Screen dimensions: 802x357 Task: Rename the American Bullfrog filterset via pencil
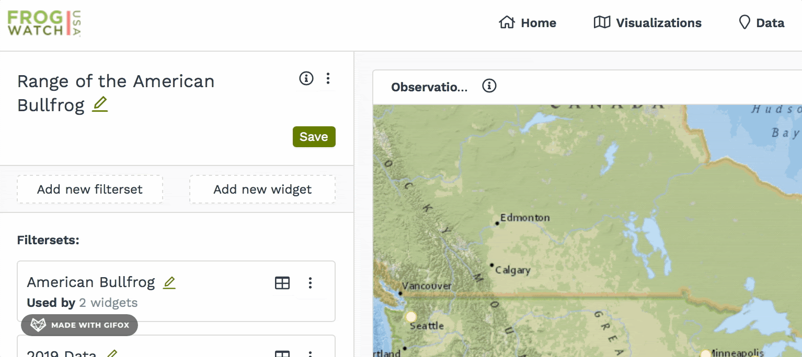169,283
